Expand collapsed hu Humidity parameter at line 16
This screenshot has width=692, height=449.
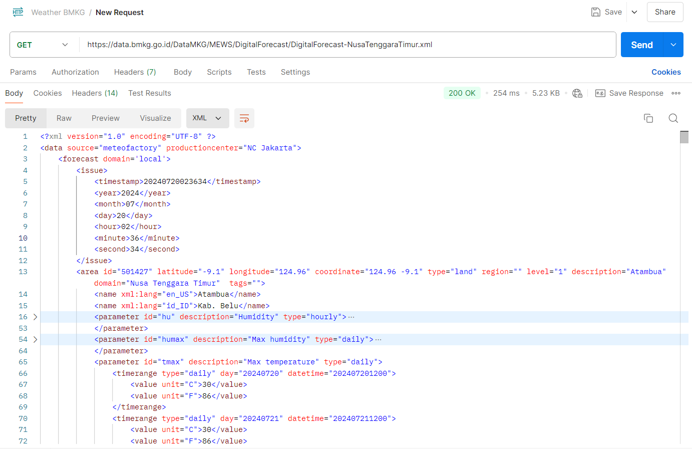click(x=35, y=317)
